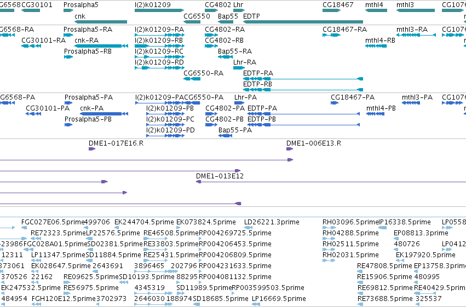Click transcript EDTP-RA
This screenshot has height=307, width=466.
pyautogui.click(x=258, y=73)
